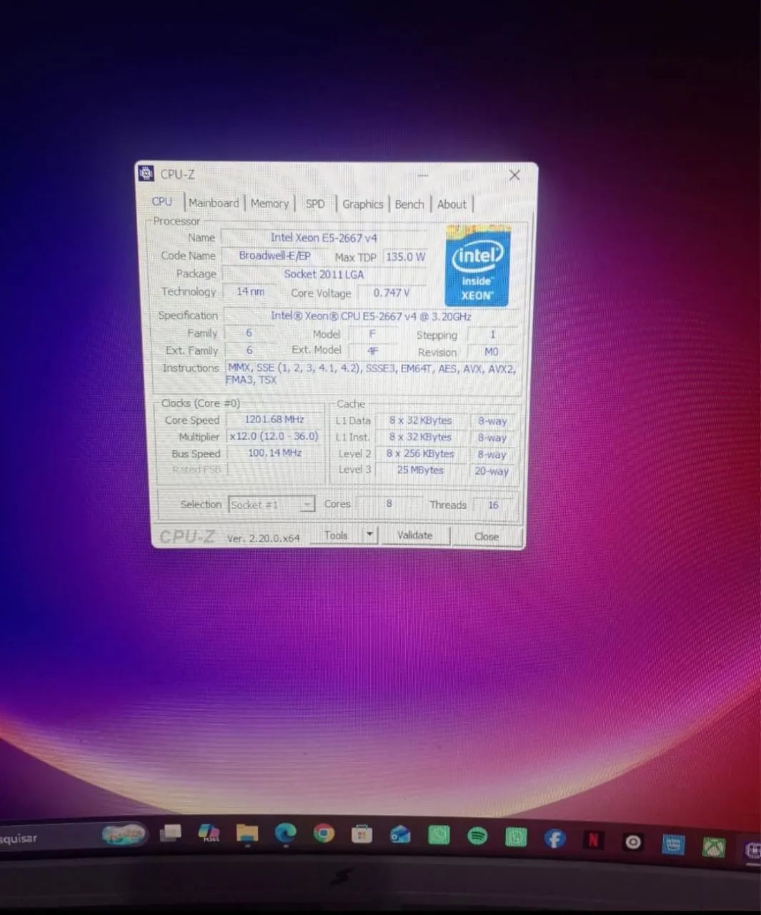Click the Specification field text
761x915 pixels.
[370, 316]
